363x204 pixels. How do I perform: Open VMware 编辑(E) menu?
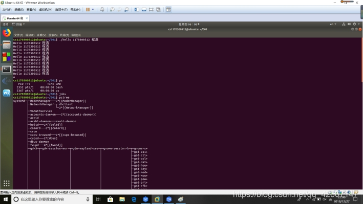[x=19, y=10]
